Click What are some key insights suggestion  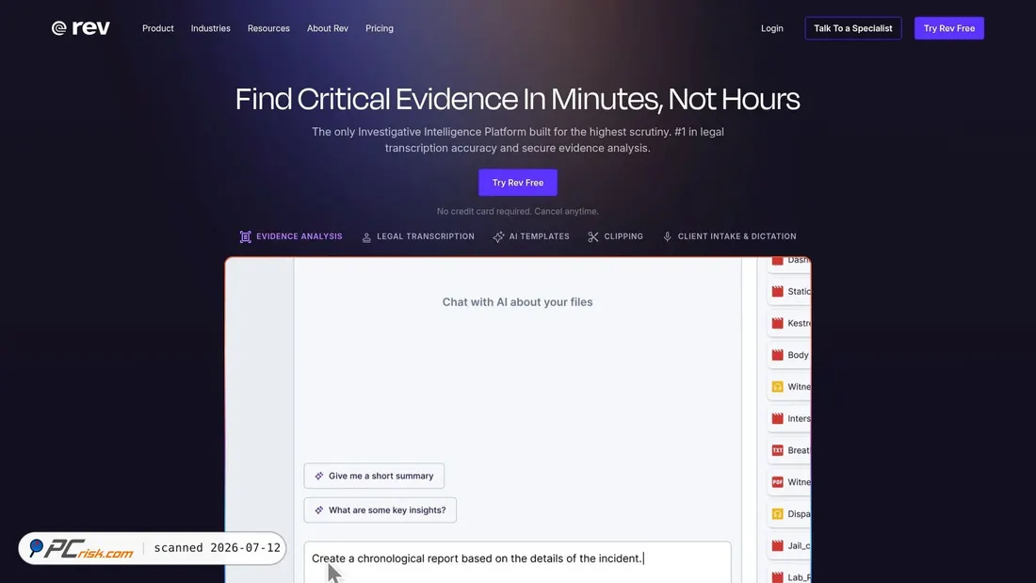(x=380, y=510)
